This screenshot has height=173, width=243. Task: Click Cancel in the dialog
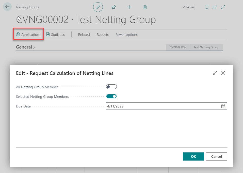pos(216,156)
